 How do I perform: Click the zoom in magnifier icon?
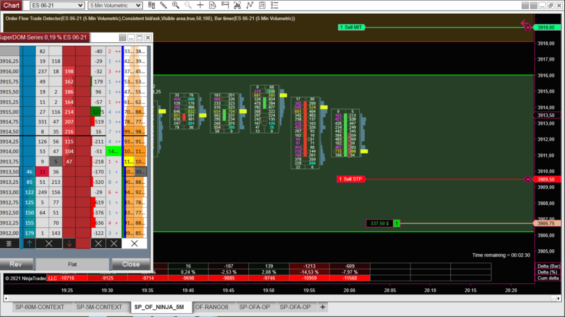pyautogui.click(x=175, y=6)
